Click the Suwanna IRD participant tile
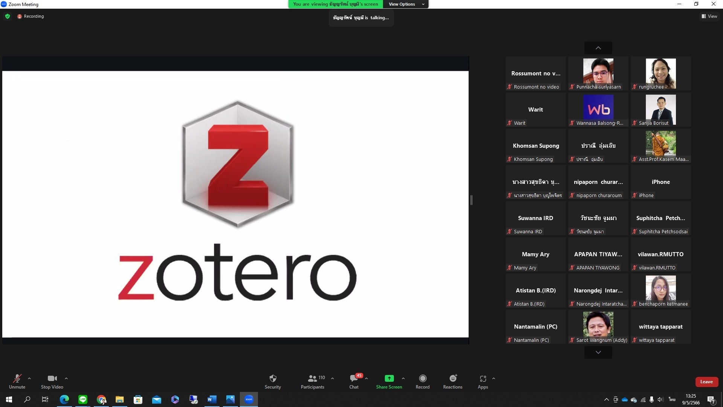Viewport: 723px width, 407px height. [535, 218]
